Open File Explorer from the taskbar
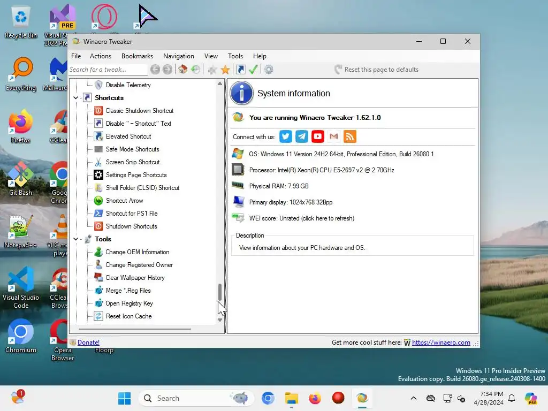The width and height of the screenshot is (548, 411). (292, 398)
